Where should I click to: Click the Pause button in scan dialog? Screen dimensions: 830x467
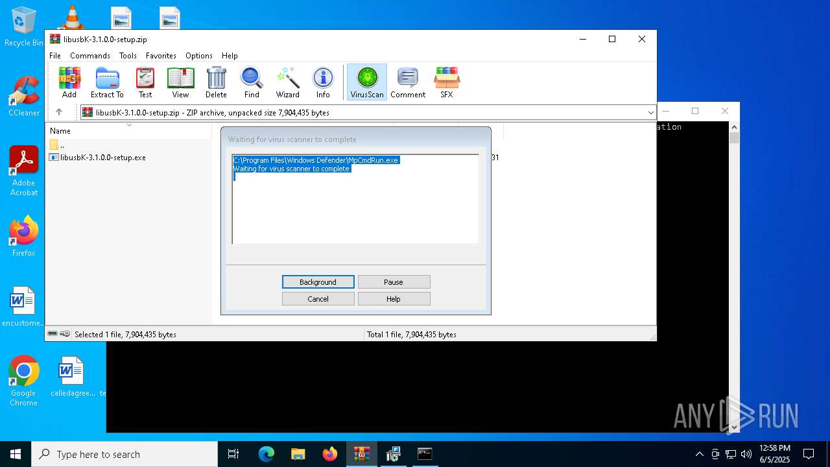tap(394, 282)
